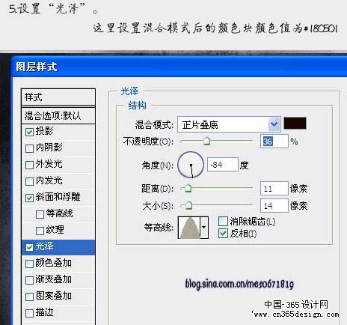Click the angle dial control

(191, 165)
